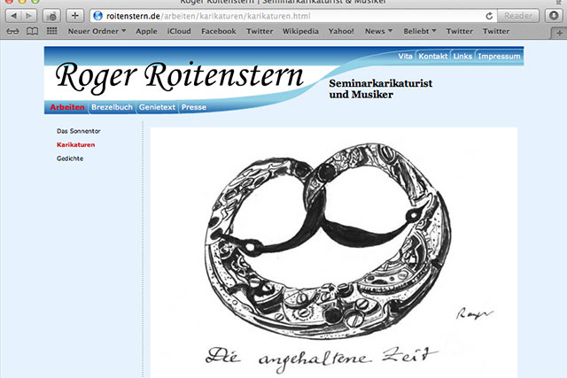The width and height of the screenshot is (567, 378).
Task: Reload the page with the refresh icon
Action: (490, 16)
